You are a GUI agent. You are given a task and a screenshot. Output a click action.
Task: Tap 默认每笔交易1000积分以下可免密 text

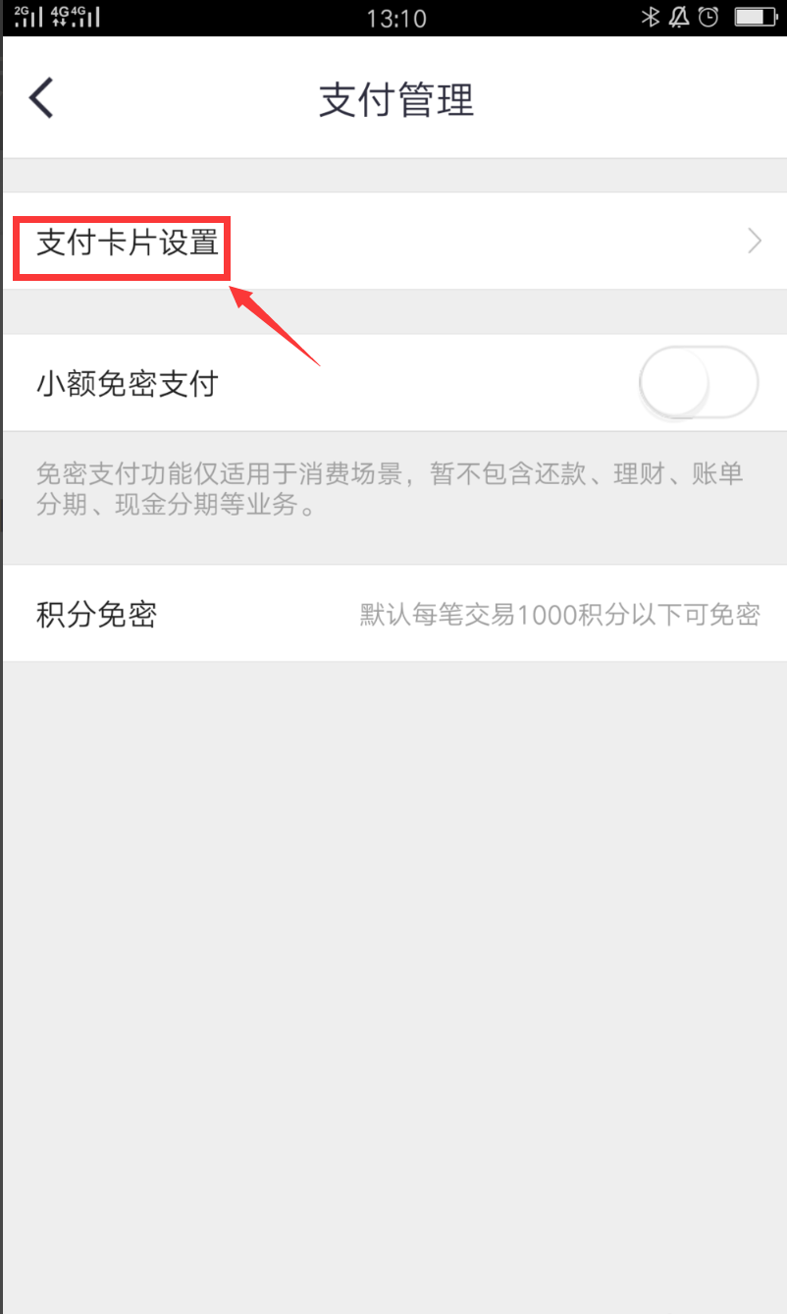[x=560, y=616]
